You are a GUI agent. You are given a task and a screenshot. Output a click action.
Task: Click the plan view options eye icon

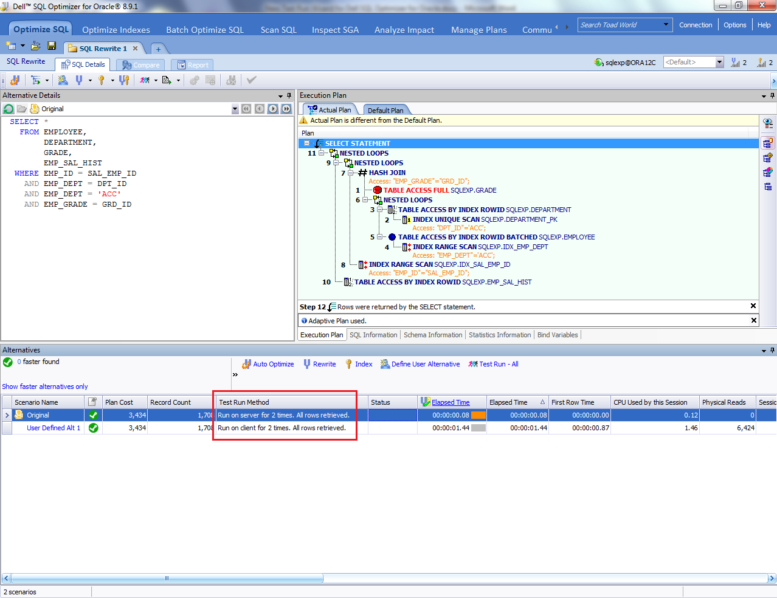(768, 123)
